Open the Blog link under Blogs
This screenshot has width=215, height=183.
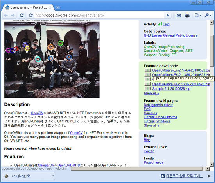[x=147, y=140]
